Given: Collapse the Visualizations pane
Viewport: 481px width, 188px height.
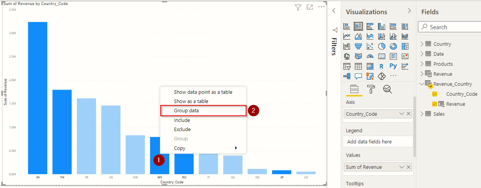Looking at the screenshot, I should tap(409, 11).
